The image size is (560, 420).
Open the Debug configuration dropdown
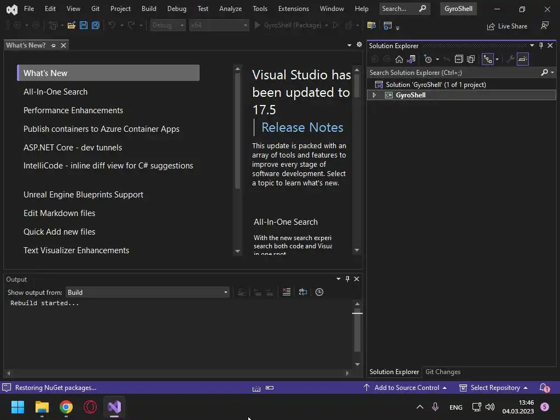tap(168, 25)
